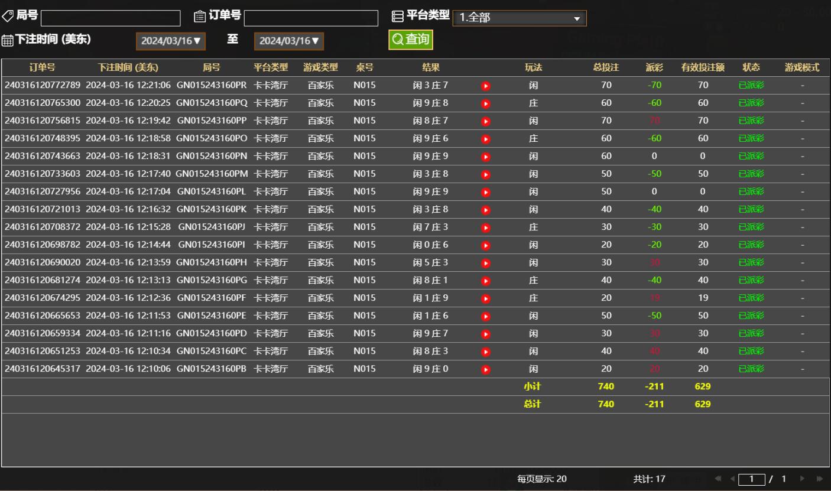Open the end date picker
The height and width of the screenshot is (491, 831).
tap(289, 41)
